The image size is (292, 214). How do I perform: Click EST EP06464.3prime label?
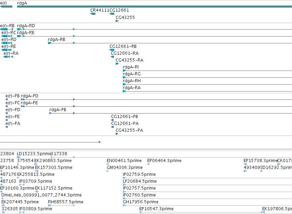[164, 161]
